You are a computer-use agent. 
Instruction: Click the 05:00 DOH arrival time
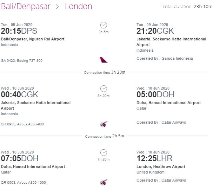coord(155,94)
